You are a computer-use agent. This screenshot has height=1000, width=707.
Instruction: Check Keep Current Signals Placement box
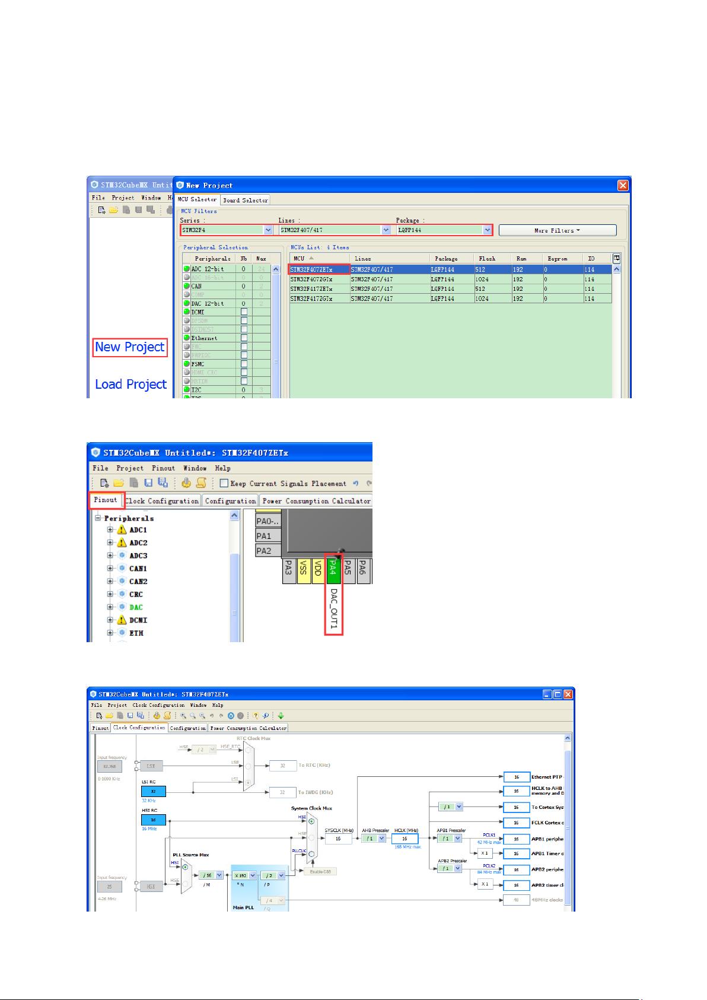click(x=224, y=483)
